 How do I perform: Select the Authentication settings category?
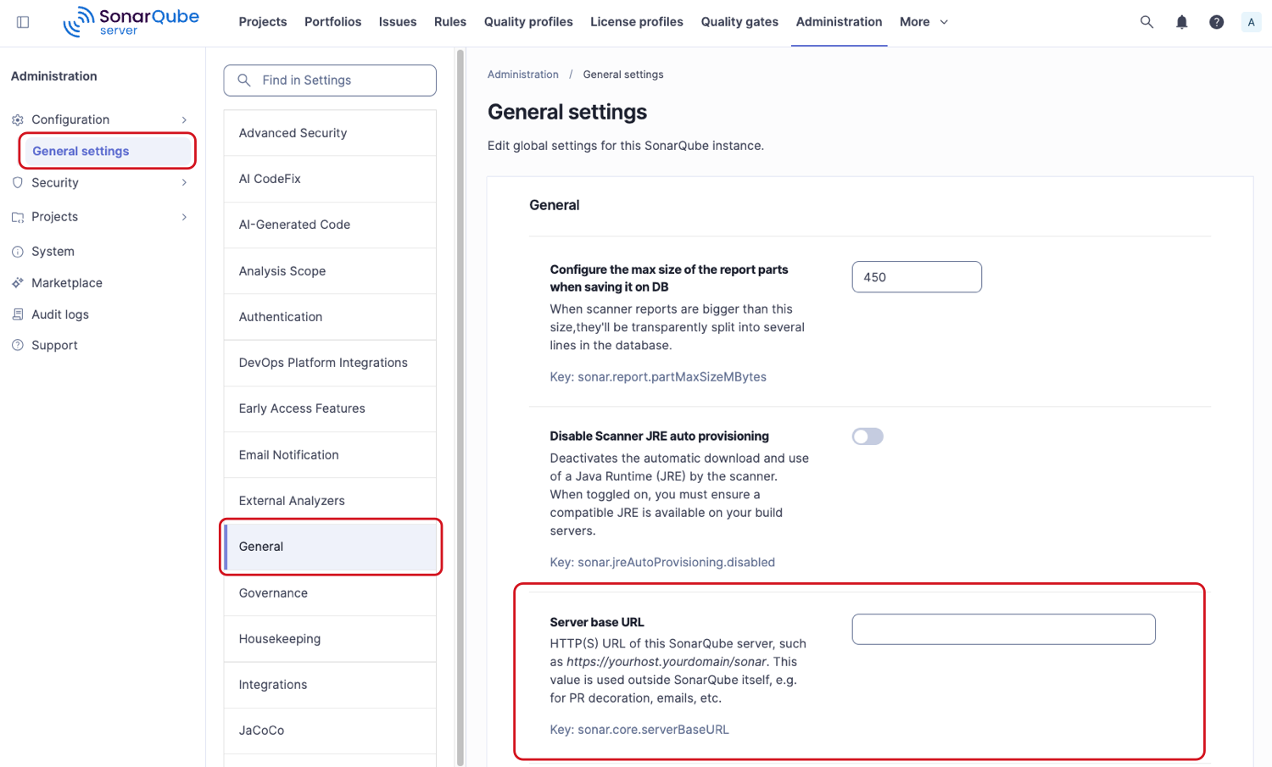tap(330, 317)
